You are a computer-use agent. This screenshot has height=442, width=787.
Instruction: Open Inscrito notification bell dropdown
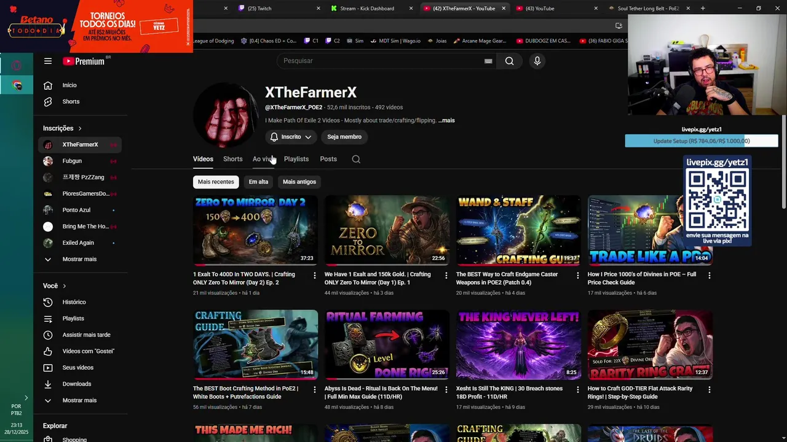291,137
